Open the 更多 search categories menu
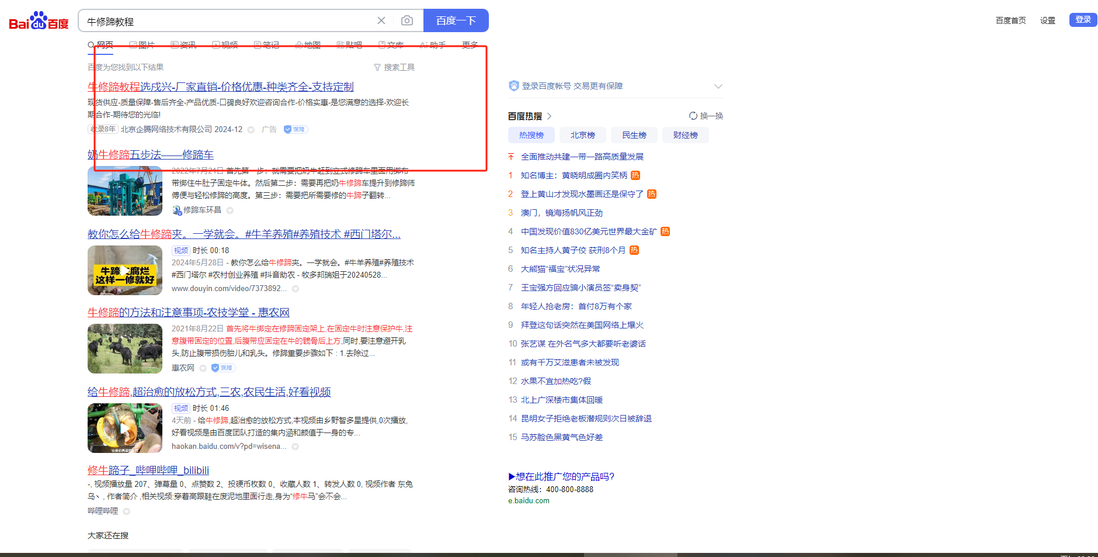The height and width of the screenshot is (557, 1098). [x=470, y=45]
